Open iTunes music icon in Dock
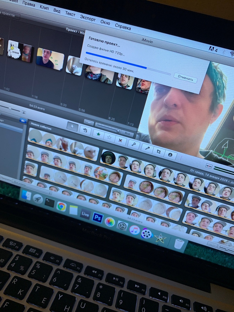The height and width of the screenshot is (312, 234). point(134,230)
